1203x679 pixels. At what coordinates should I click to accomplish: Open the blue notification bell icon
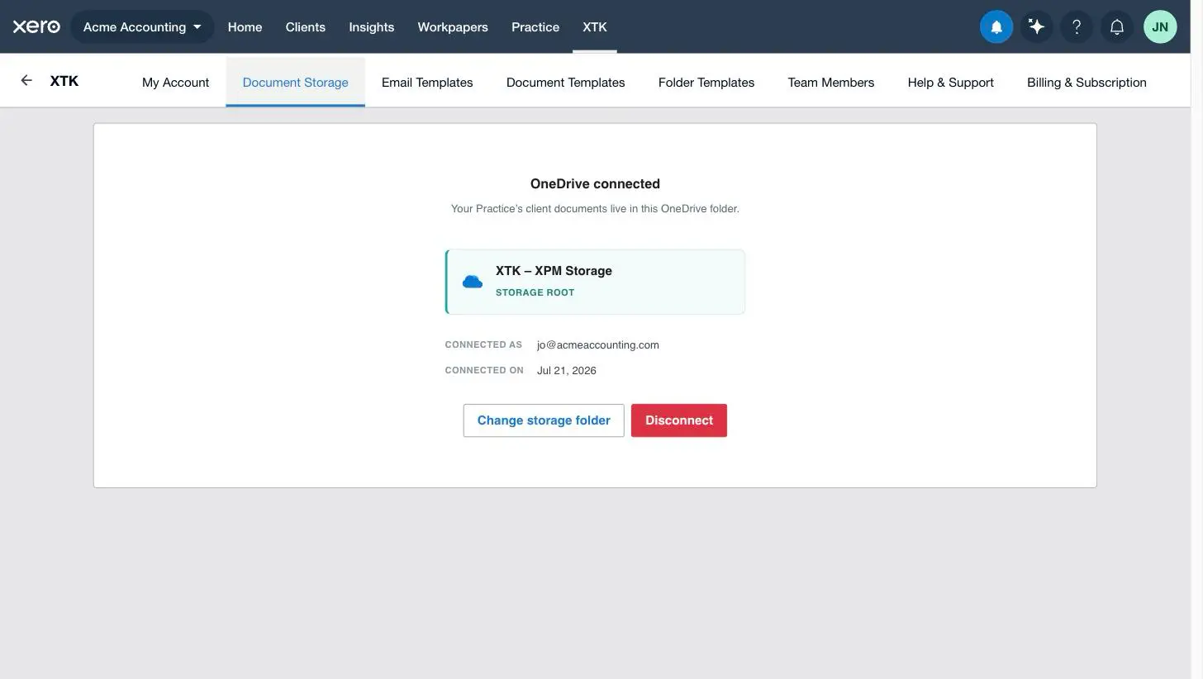coord(996,26)
